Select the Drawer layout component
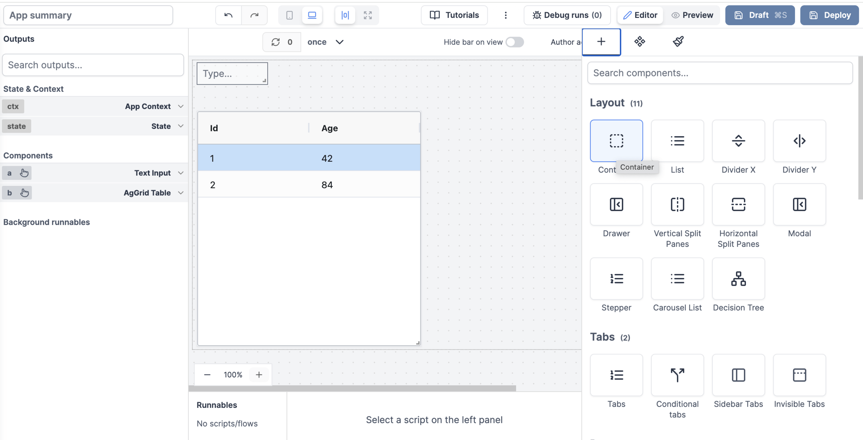The image size is (863, 440). [616, 204]
